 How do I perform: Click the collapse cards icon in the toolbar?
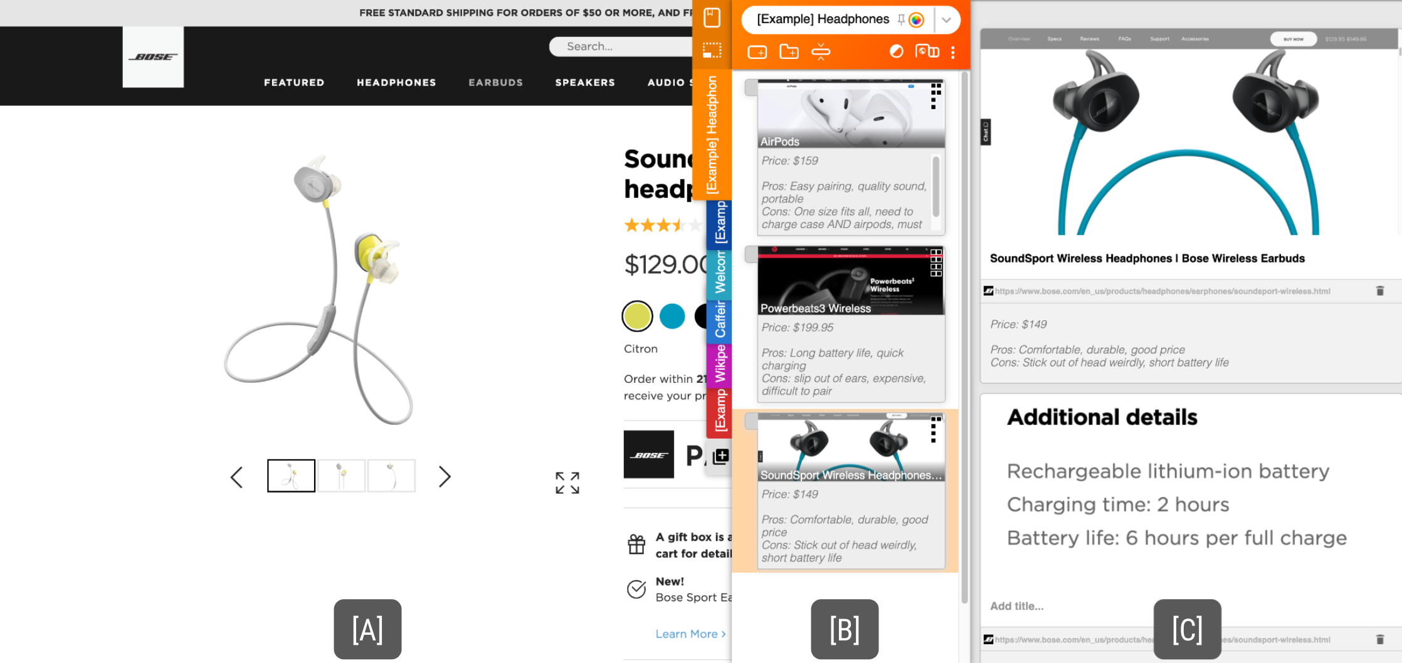[x=821, y=52]
